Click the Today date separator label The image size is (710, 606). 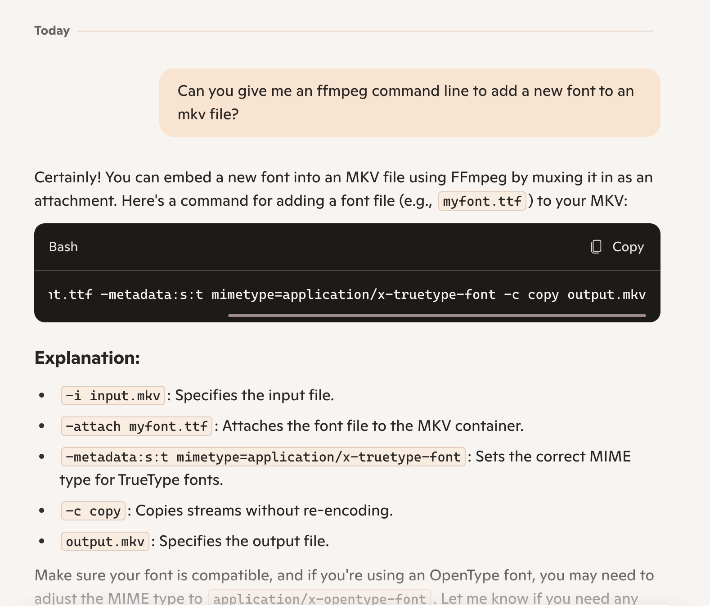(x=52, y=31)
